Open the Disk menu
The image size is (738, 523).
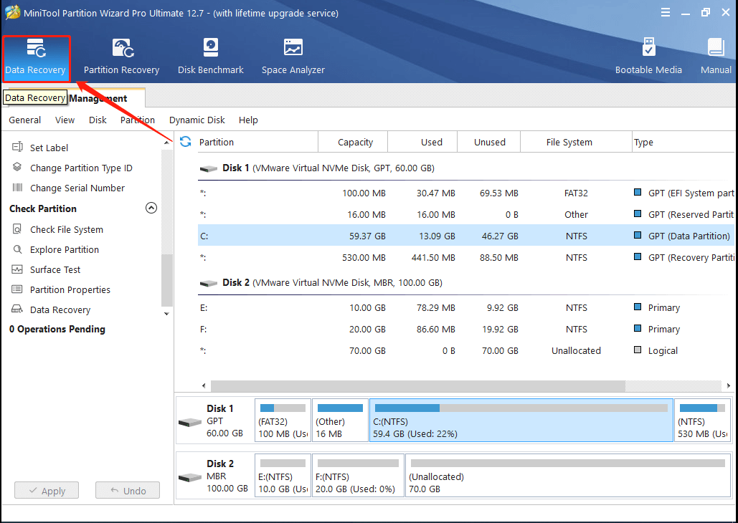[98, 120]
